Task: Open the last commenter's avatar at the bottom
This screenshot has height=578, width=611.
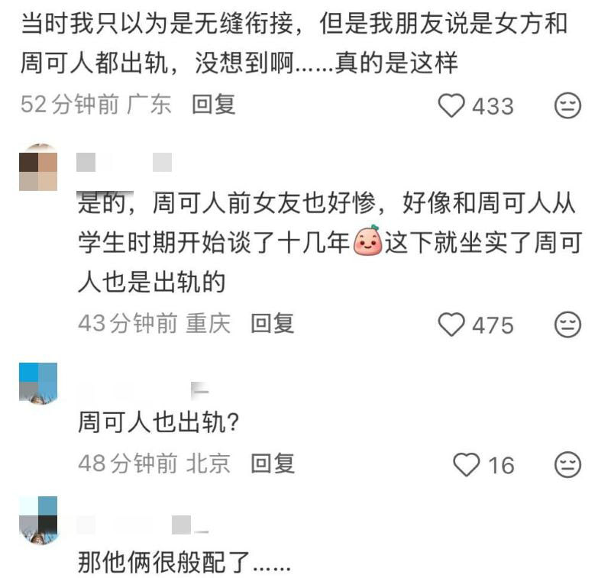Action: tap(38, 519)
